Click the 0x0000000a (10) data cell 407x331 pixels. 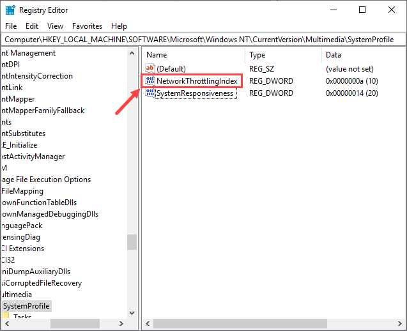click(x=351, y=81)
